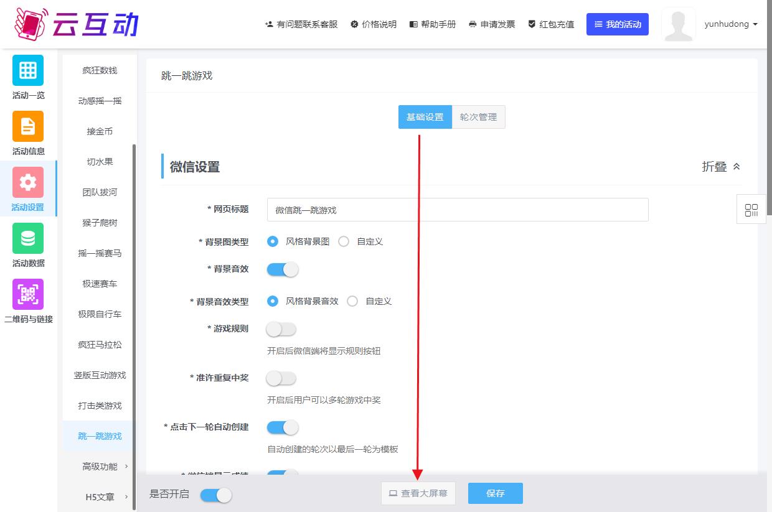Click the page vertical scrollbar
This screenshot has width=772, height=512.
coord(770,107)
